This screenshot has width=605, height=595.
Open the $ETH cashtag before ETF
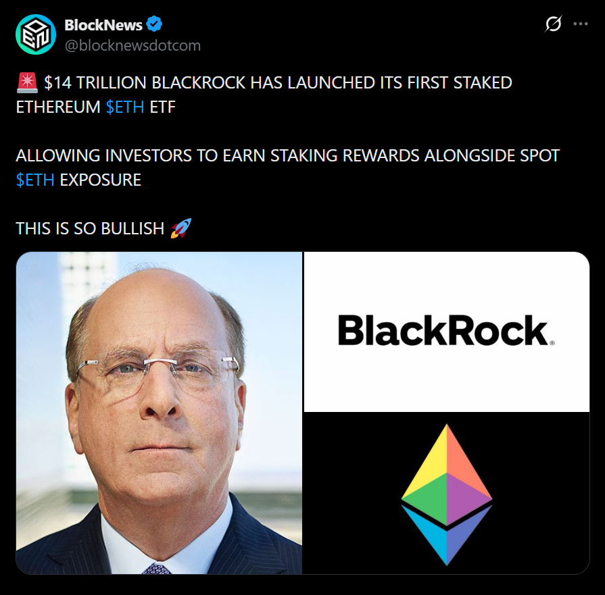pos(125,107)
